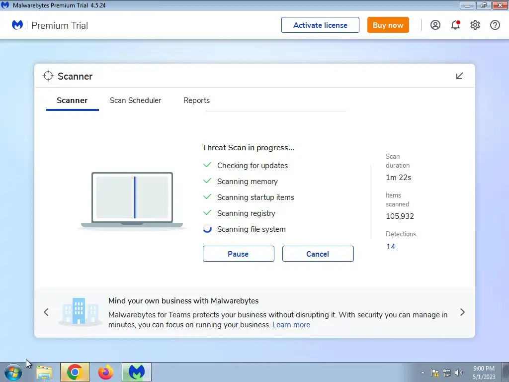Image resolution: width=509 pixels, height=382 pixels.
Task: Open Google Chrome from taskbar
Action: tap(75, 372)
